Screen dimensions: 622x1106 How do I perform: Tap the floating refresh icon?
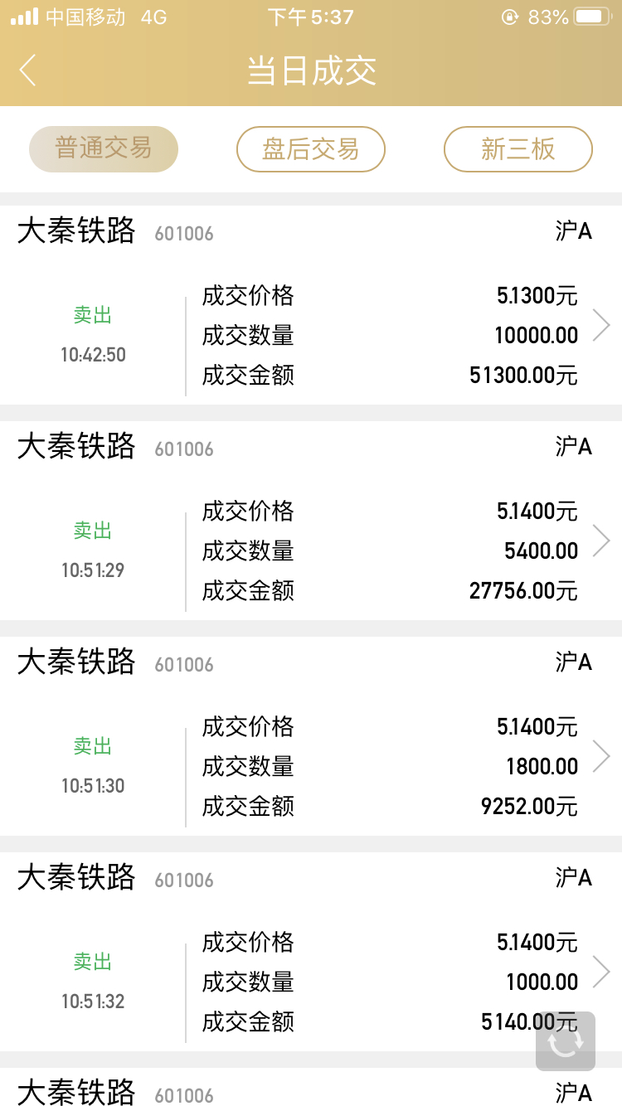[x=566, y=1041]
